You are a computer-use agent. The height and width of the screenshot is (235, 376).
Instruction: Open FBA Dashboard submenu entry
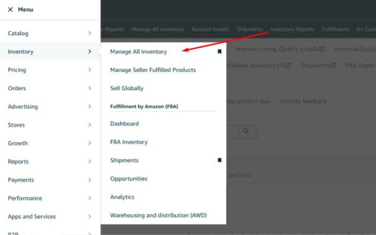click(x=125, y=124)
